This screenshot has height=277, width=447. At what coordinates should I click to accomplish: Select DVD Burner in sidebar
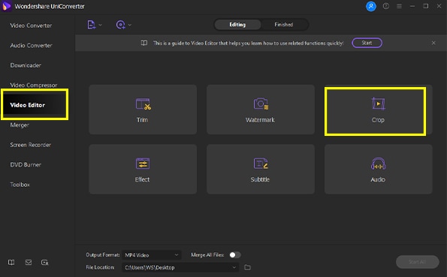click(26, 164)
